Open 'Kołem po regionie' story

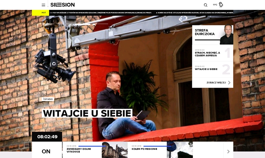[x=144, y=149]
